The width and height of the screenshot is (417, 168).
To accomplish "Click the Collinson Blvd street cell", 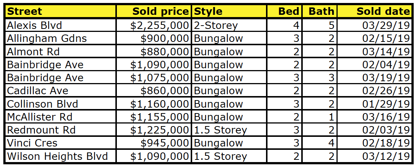I will tap(60, 104).
